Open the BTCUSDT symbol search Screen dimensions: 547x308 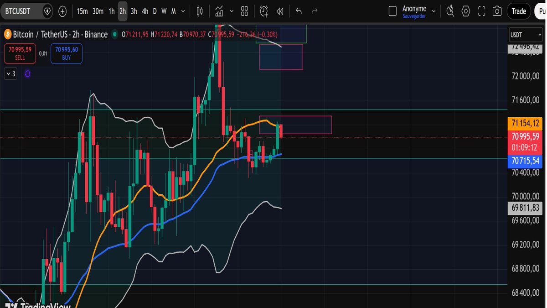(x=18, y=11)
